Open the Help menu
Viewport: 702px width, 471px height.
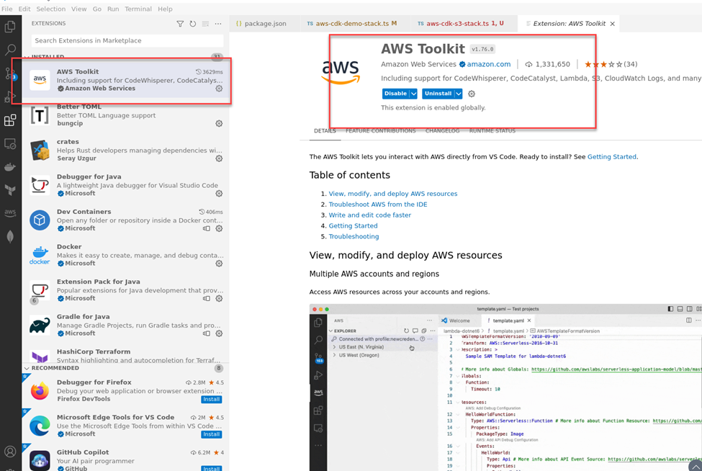[165, 9]
